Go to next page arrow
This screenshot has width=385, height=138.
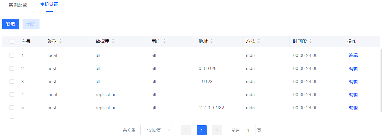pos(217,130)
